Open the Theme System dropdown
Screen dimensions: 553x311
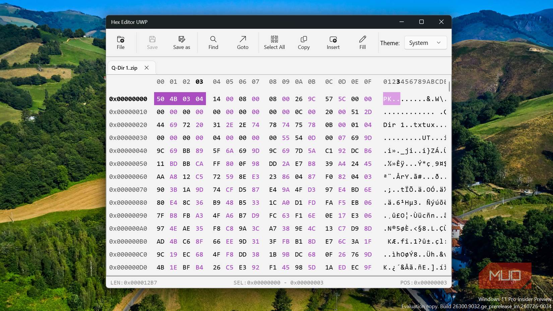426,43
